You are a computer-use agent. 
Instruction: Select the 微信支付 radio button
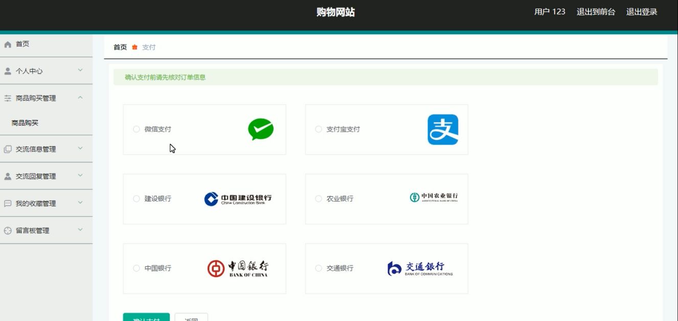[x=137, y=129]
